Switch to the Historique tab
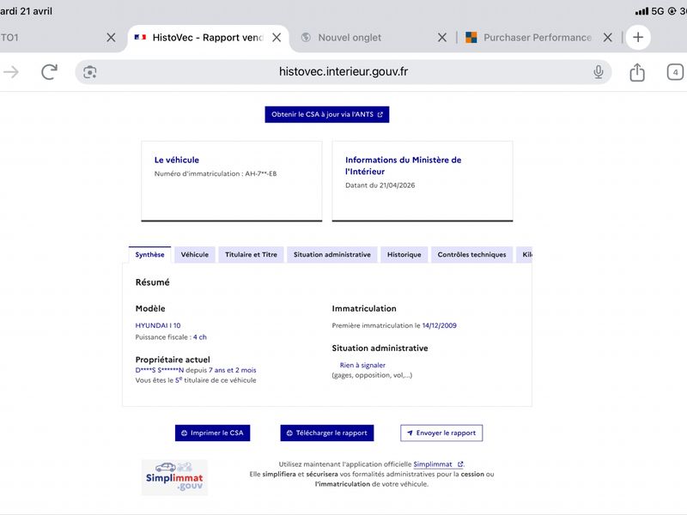This screenshot has width=687, height=515. tap(404, 254)
